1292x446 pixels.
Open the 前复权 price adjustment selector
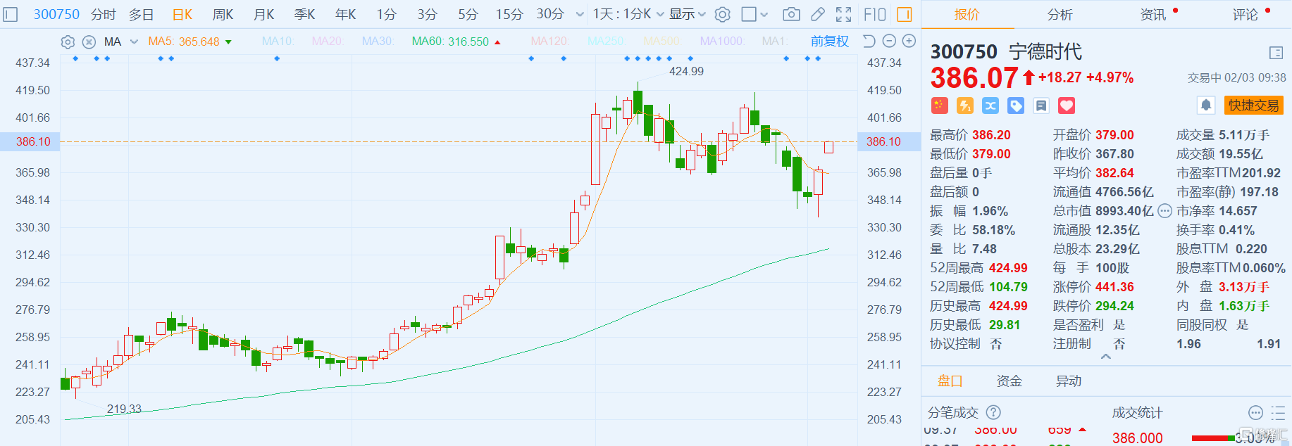[x=830, y=42]
